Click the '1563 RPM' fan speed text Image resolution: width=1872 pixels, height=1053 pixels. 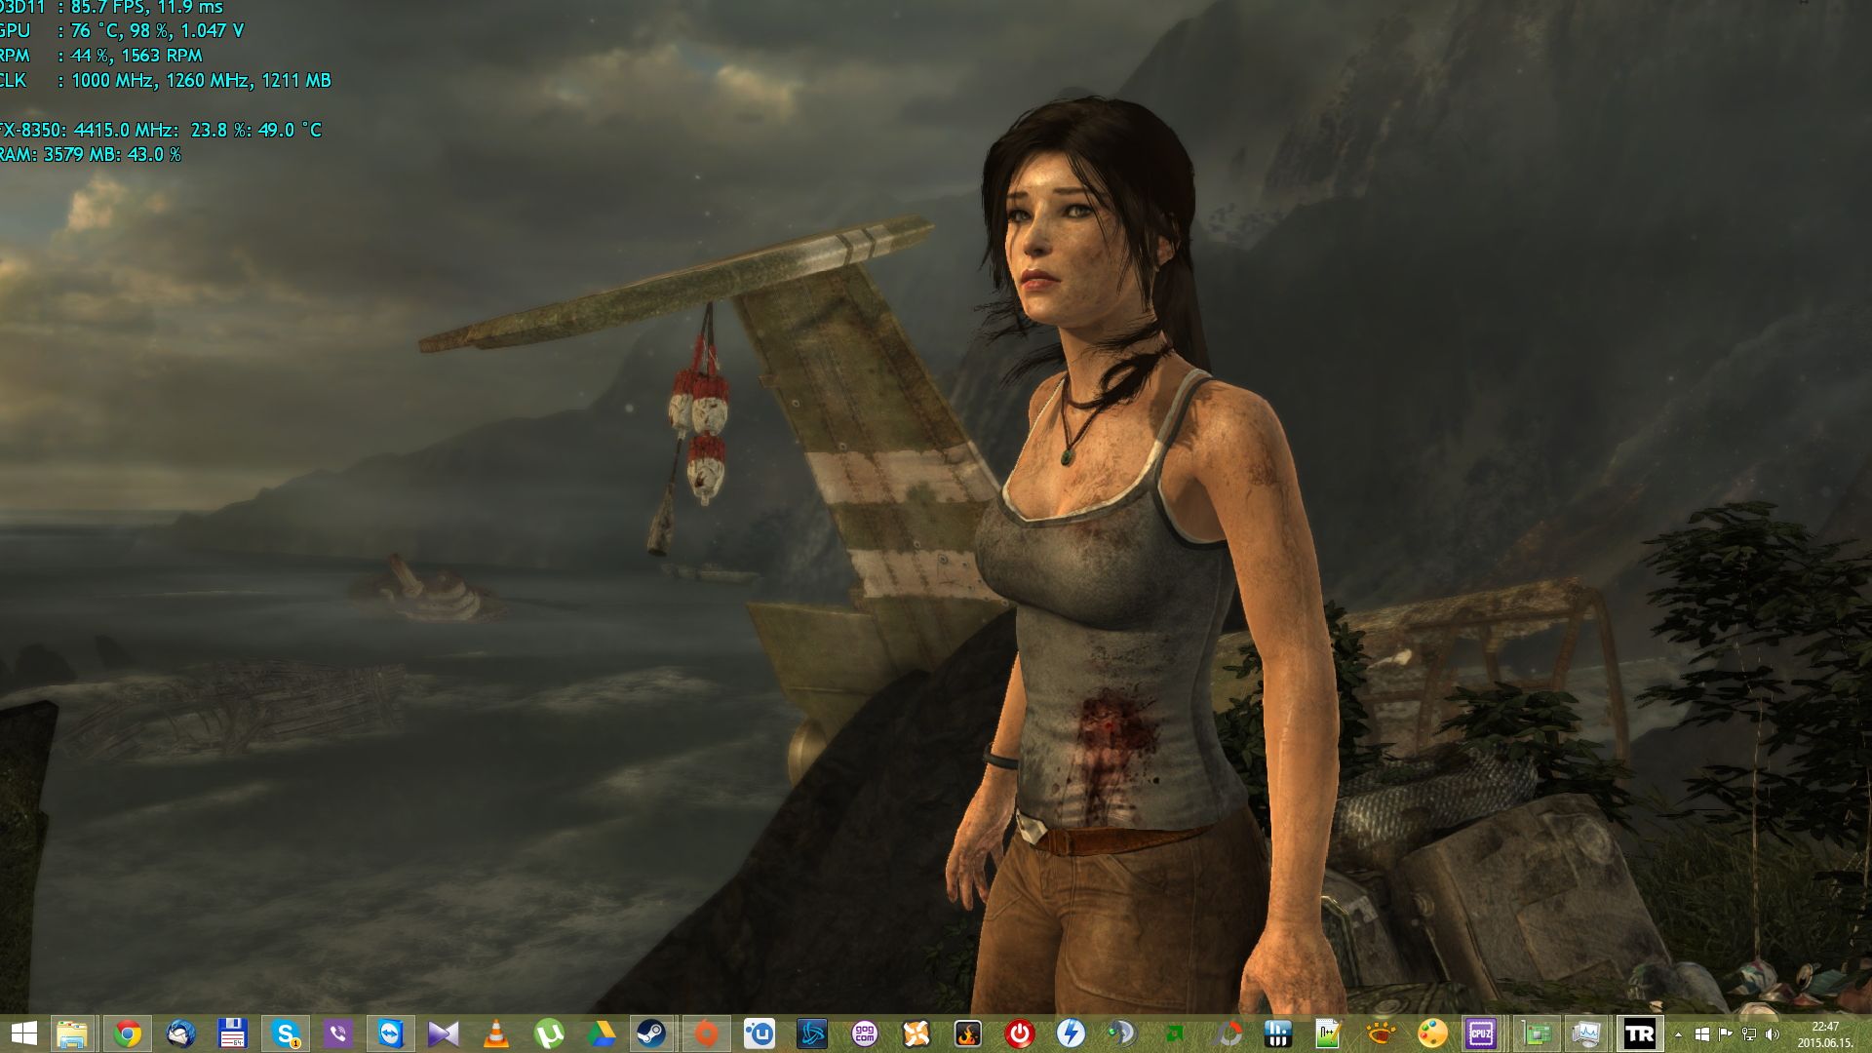(x=161, y=56)
